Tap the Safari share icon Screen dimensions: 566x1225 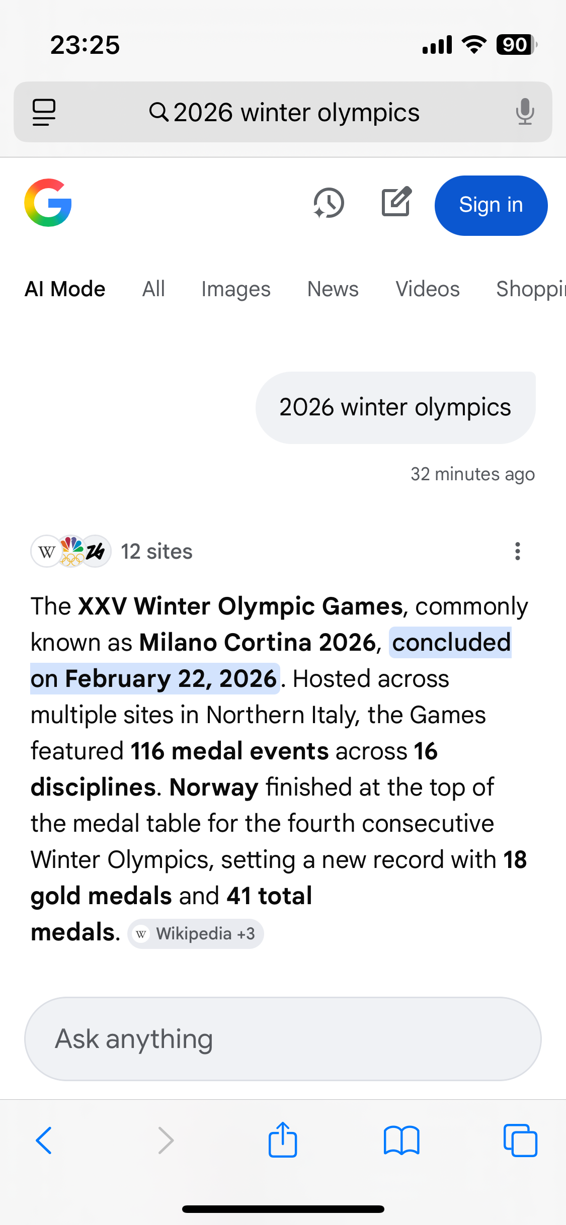tap(283, 1140)
